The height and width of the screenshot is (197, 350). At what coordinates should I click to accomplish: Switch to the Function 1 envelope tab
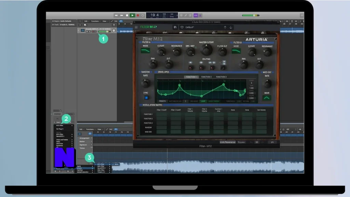[x=191, y=77]
